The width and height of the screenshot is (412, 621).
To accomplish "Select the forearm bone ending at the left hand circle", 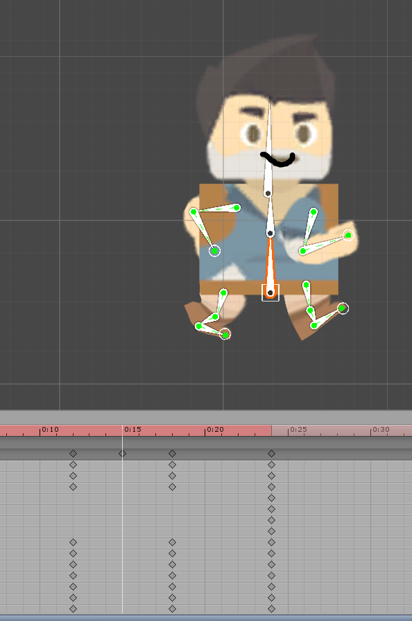I will pos(204,231).
